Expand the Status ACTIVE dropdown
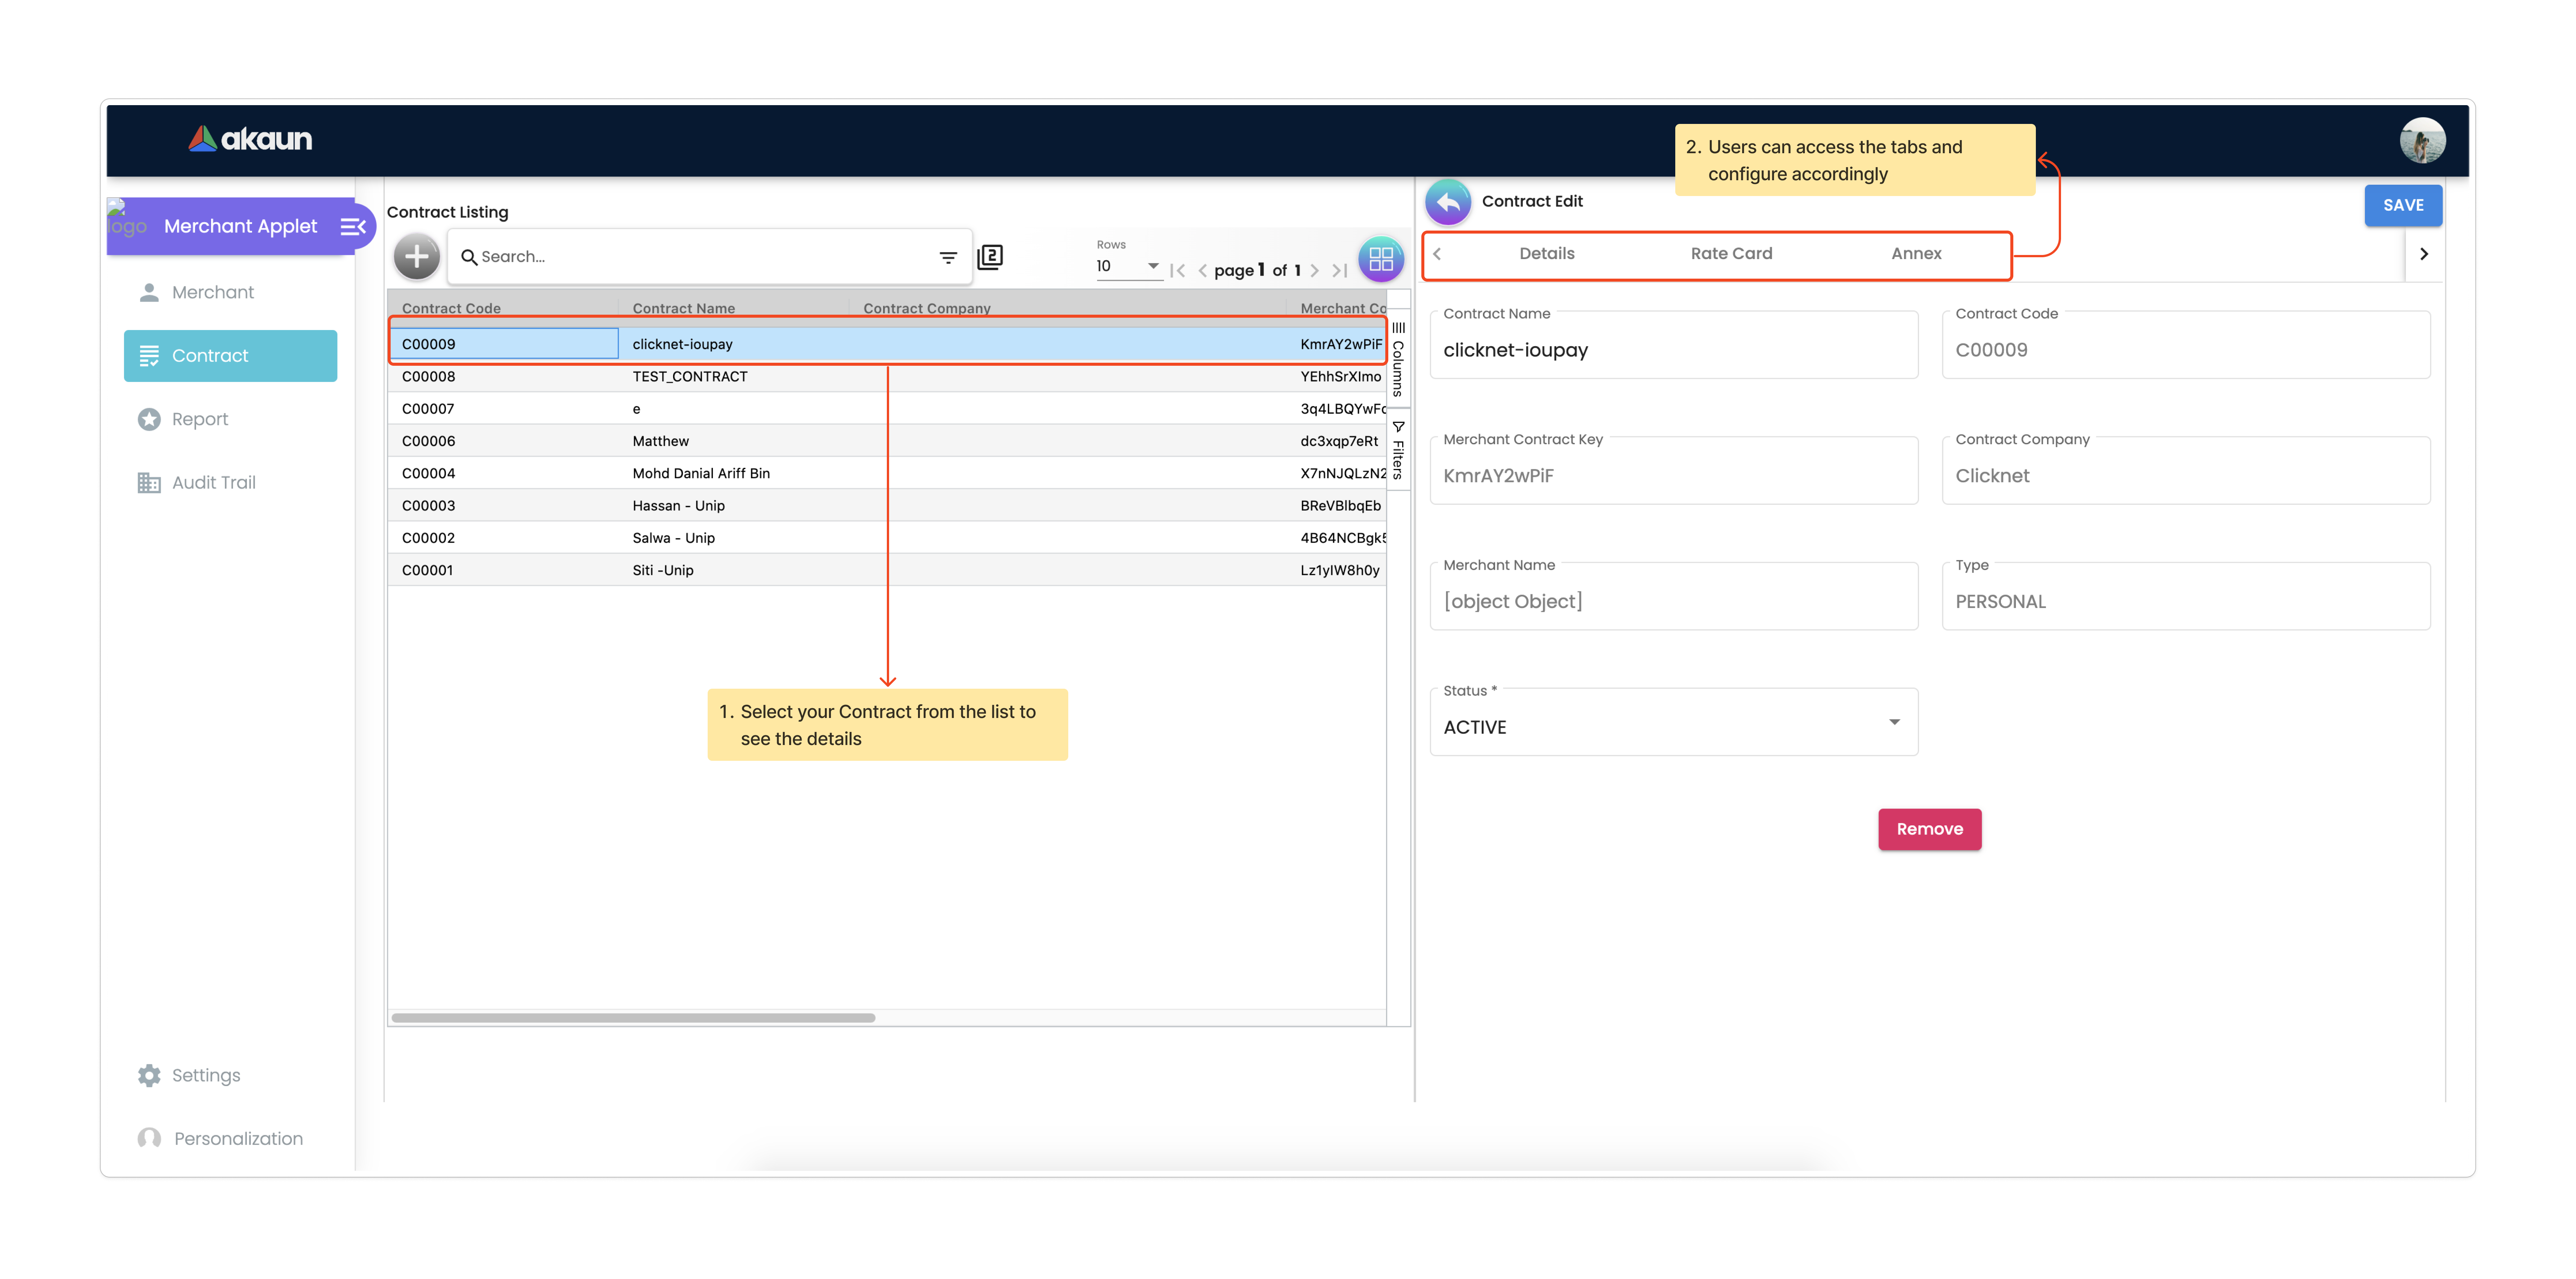2576x1279 pixels. (1893, 723)
